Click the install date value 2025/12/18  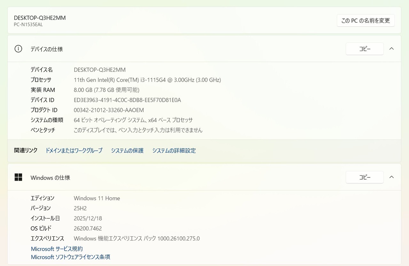[x=88, y=218]
